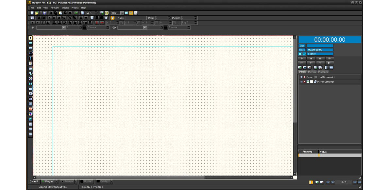Click the black color swatch in Out row
Image resolution: width=389 pixels, height=190 pixels.
pos(165,28)
